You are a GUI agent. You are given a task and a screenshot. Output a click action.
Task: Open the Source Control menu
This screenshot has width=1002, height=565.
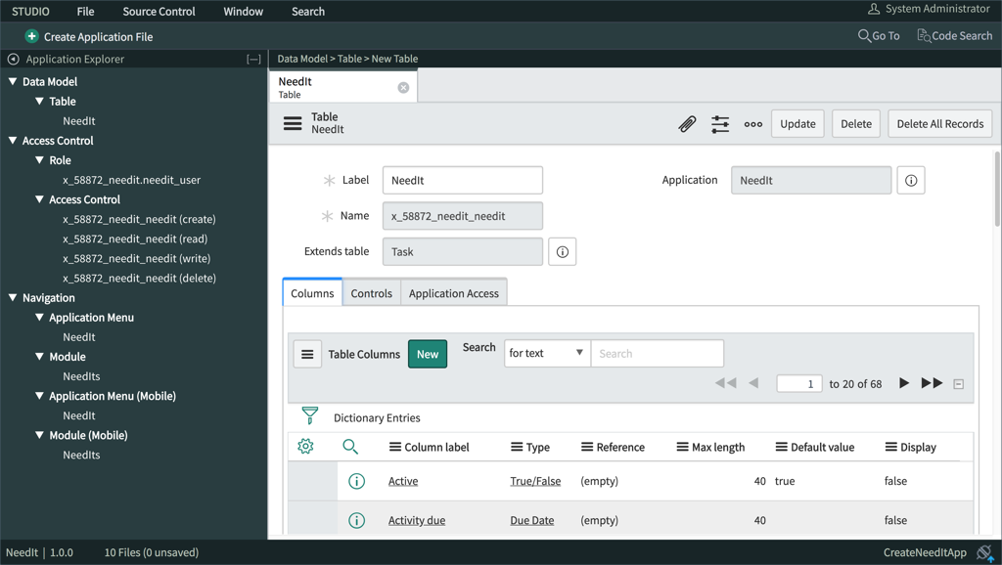[x=158, y=11]
